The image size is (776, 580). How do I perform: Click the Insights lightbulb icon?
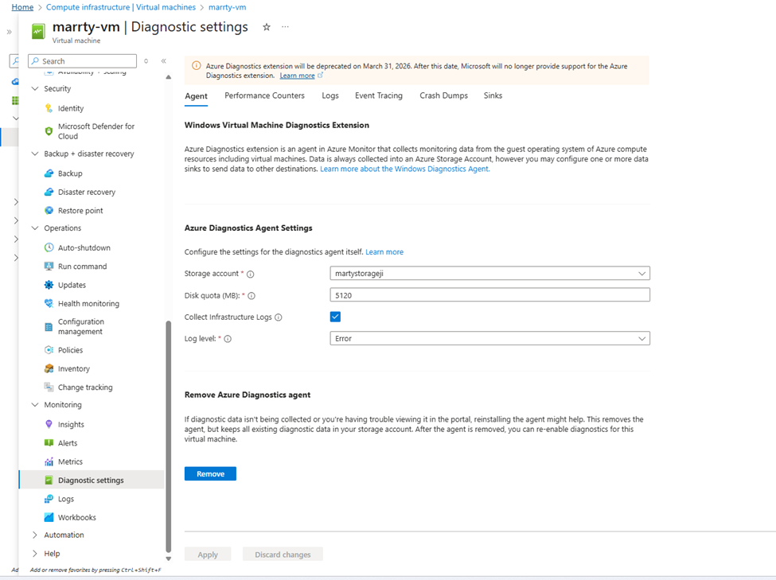tap(49, 425)
